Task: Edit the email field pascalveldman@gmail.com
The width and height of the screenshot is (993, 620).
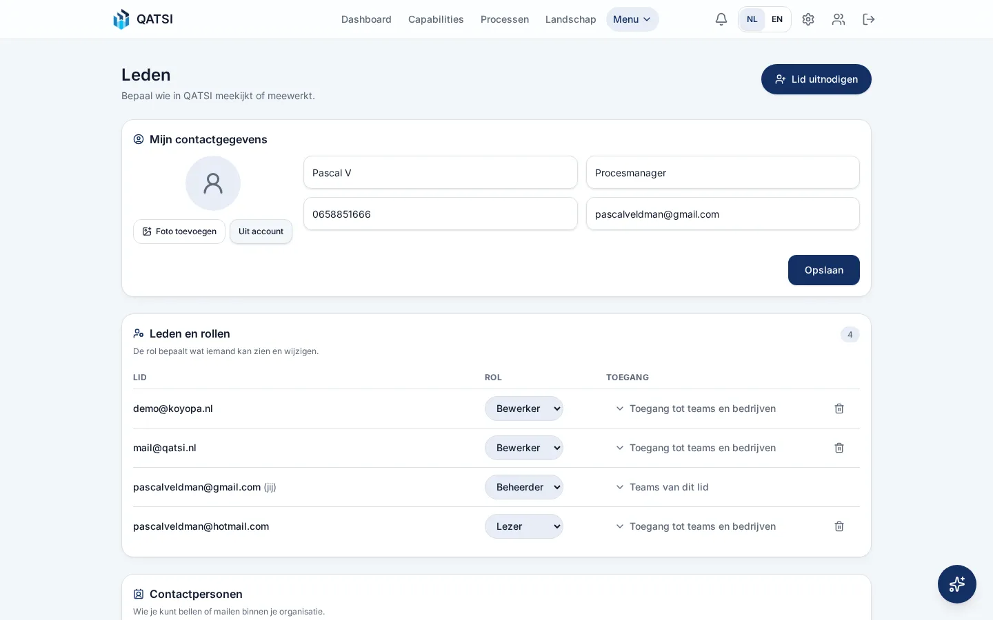Action: tap(723, 214)
